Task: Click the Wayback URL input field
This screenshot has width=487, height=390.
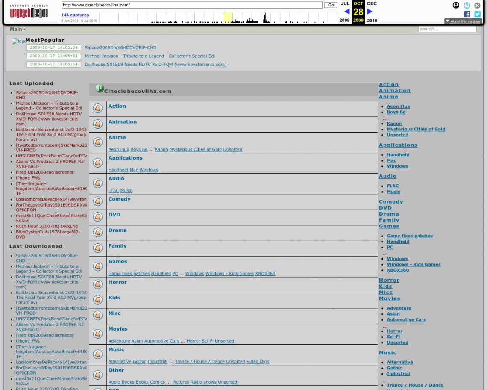Action: pyautogui.click(x=192, y=5)
